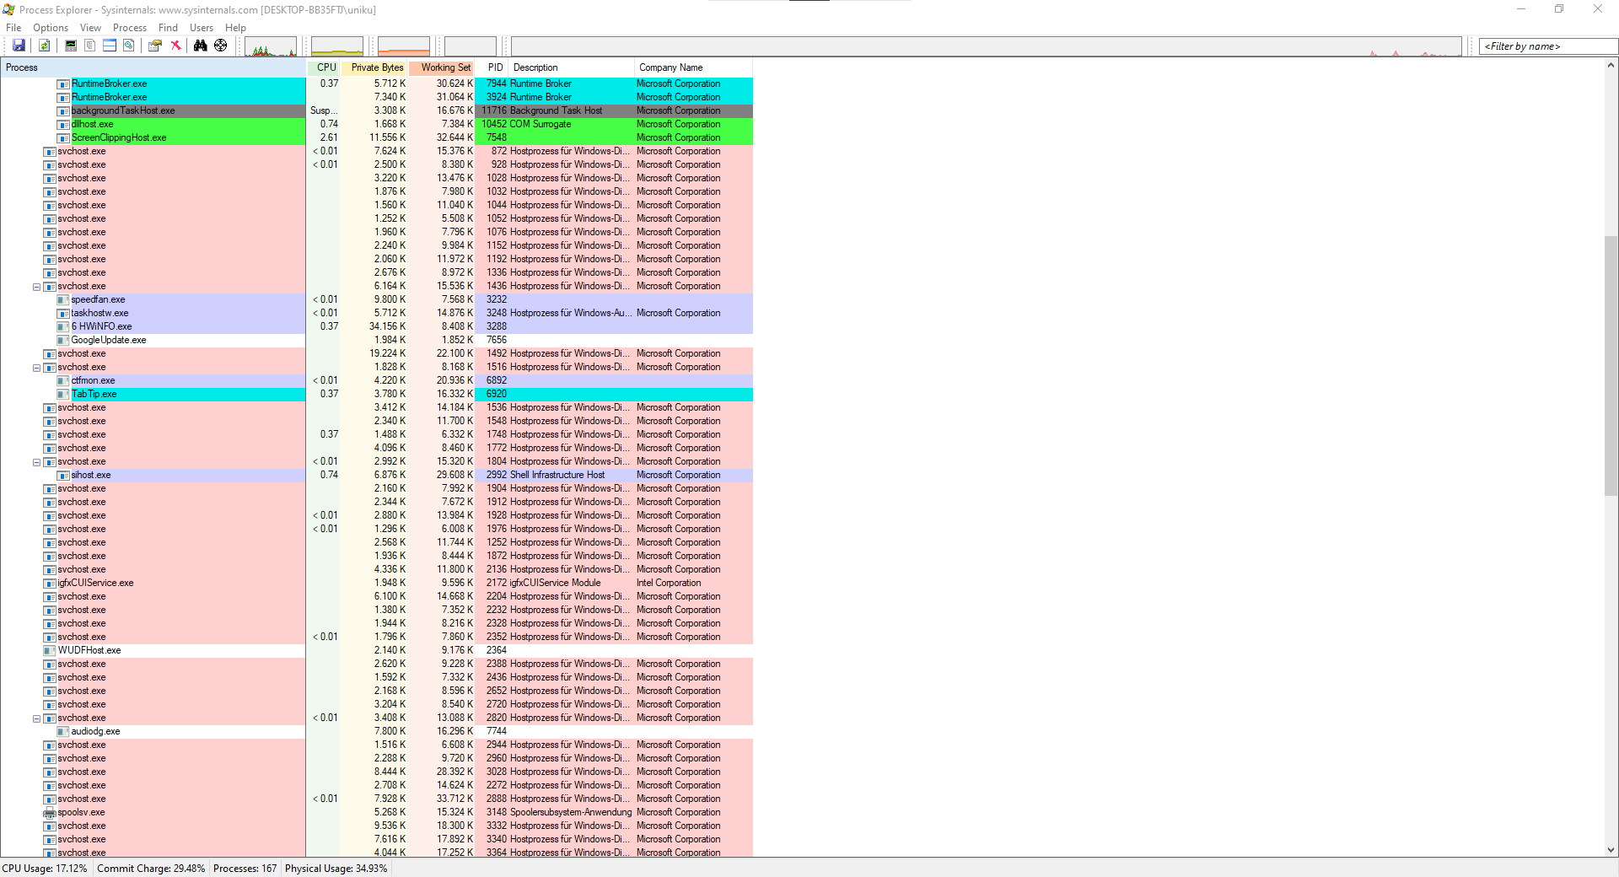
Task: Collapse the svchost.exe tree with PID 1804
Action: point(36,462)
